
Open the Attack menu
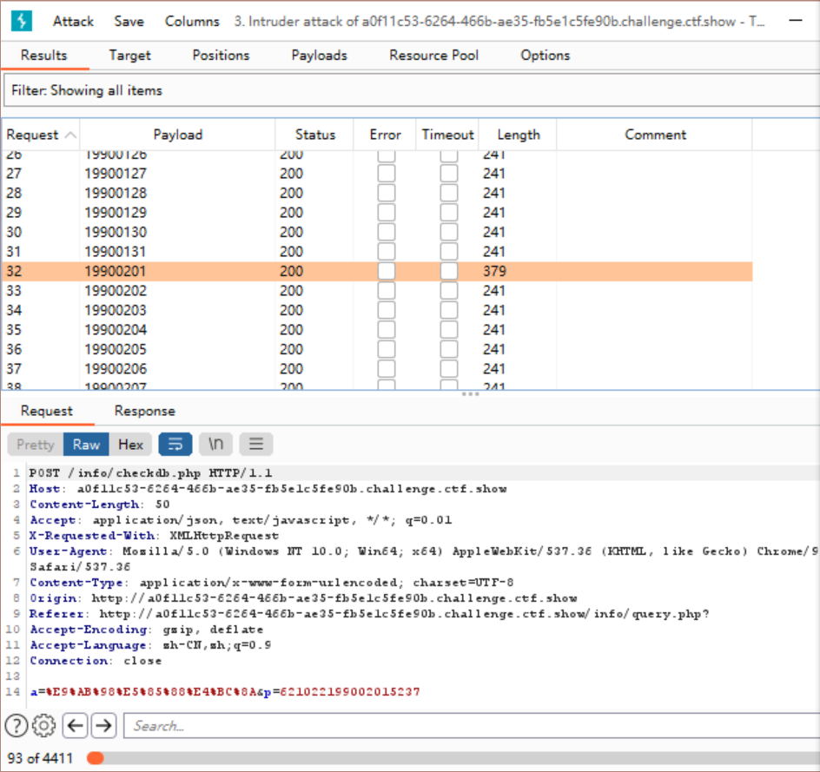[x=73, y=22]
